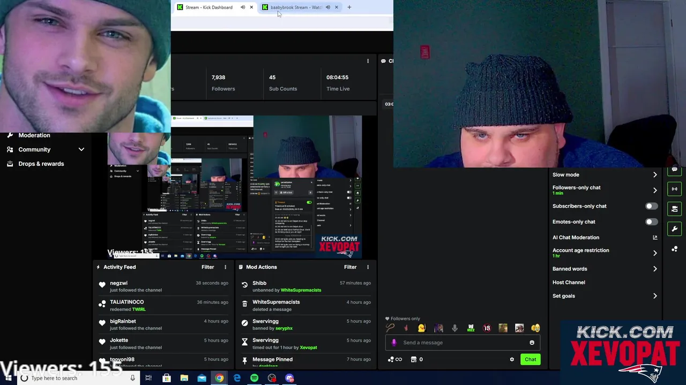Open Google Chrome from the taskbar
686x385 pixels.
[219, 378]
